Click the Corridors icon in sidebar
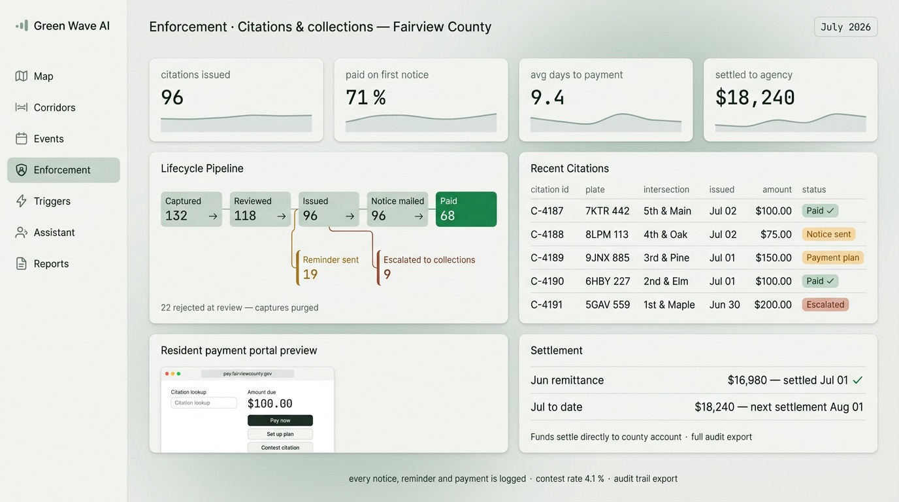The image size is (899, 502). pos(22,107)
